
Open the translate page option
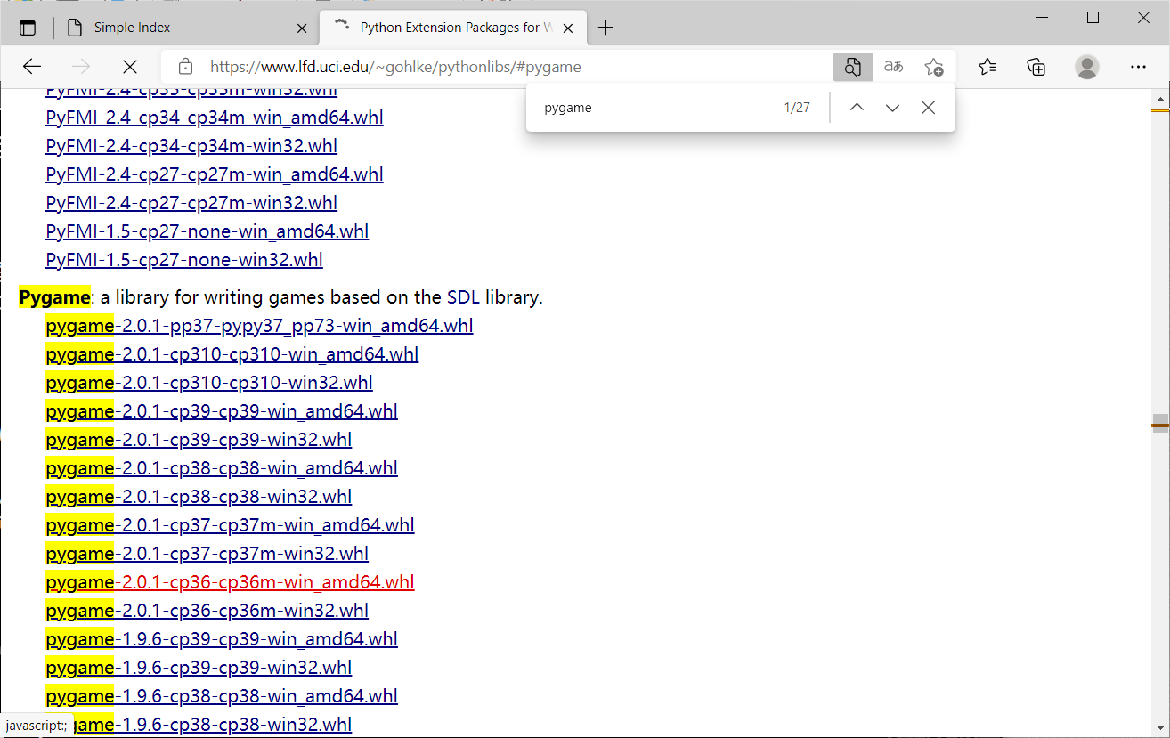pyautogui.click(x=893, y=67)
